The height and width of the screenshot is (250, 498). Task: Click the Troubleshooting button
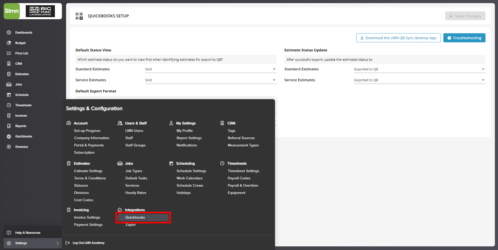(x=464, y=38)
